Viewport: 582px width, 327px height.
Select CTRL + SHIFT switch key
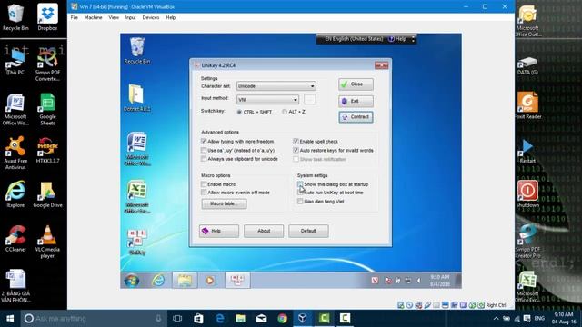click(239, 112)
